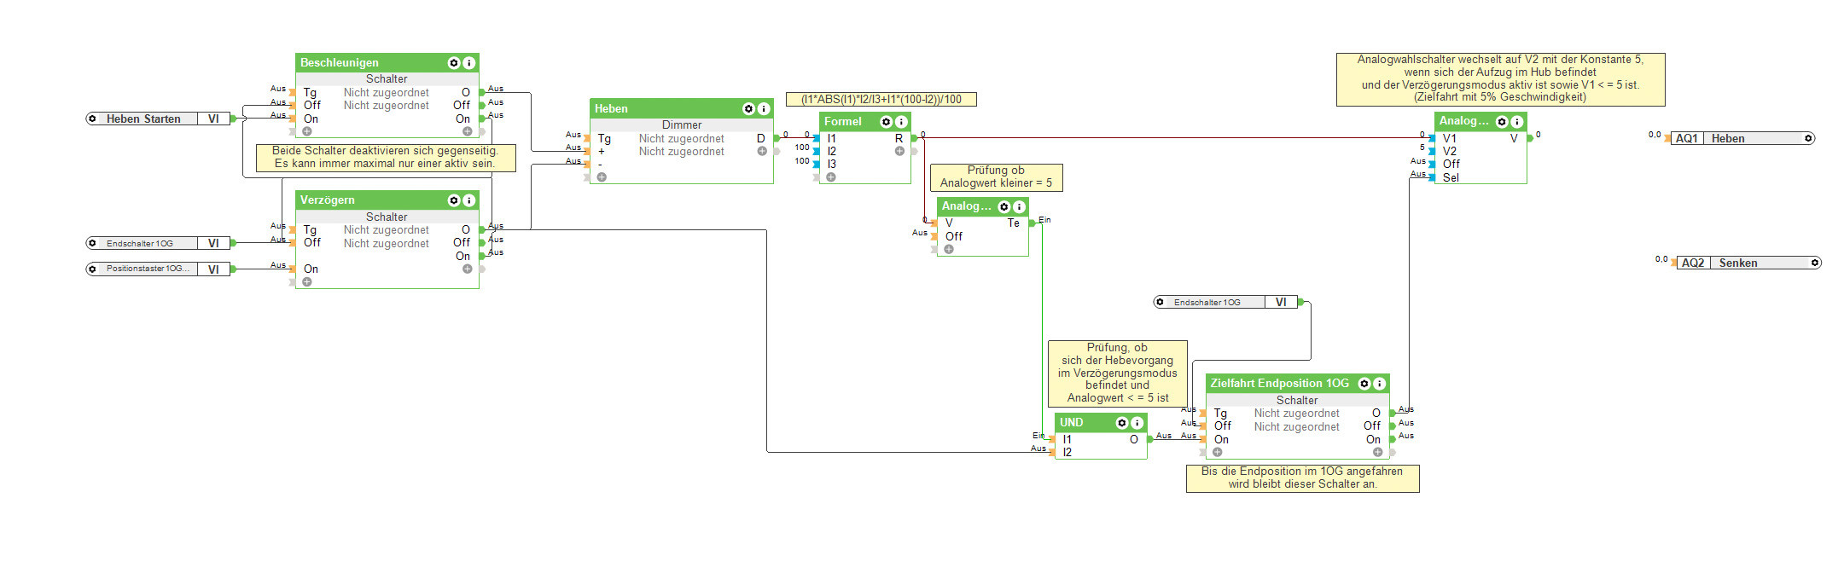Add output with plus on Verzögern right side
This screenshot has height=573, width=1844.
point(468,269)
